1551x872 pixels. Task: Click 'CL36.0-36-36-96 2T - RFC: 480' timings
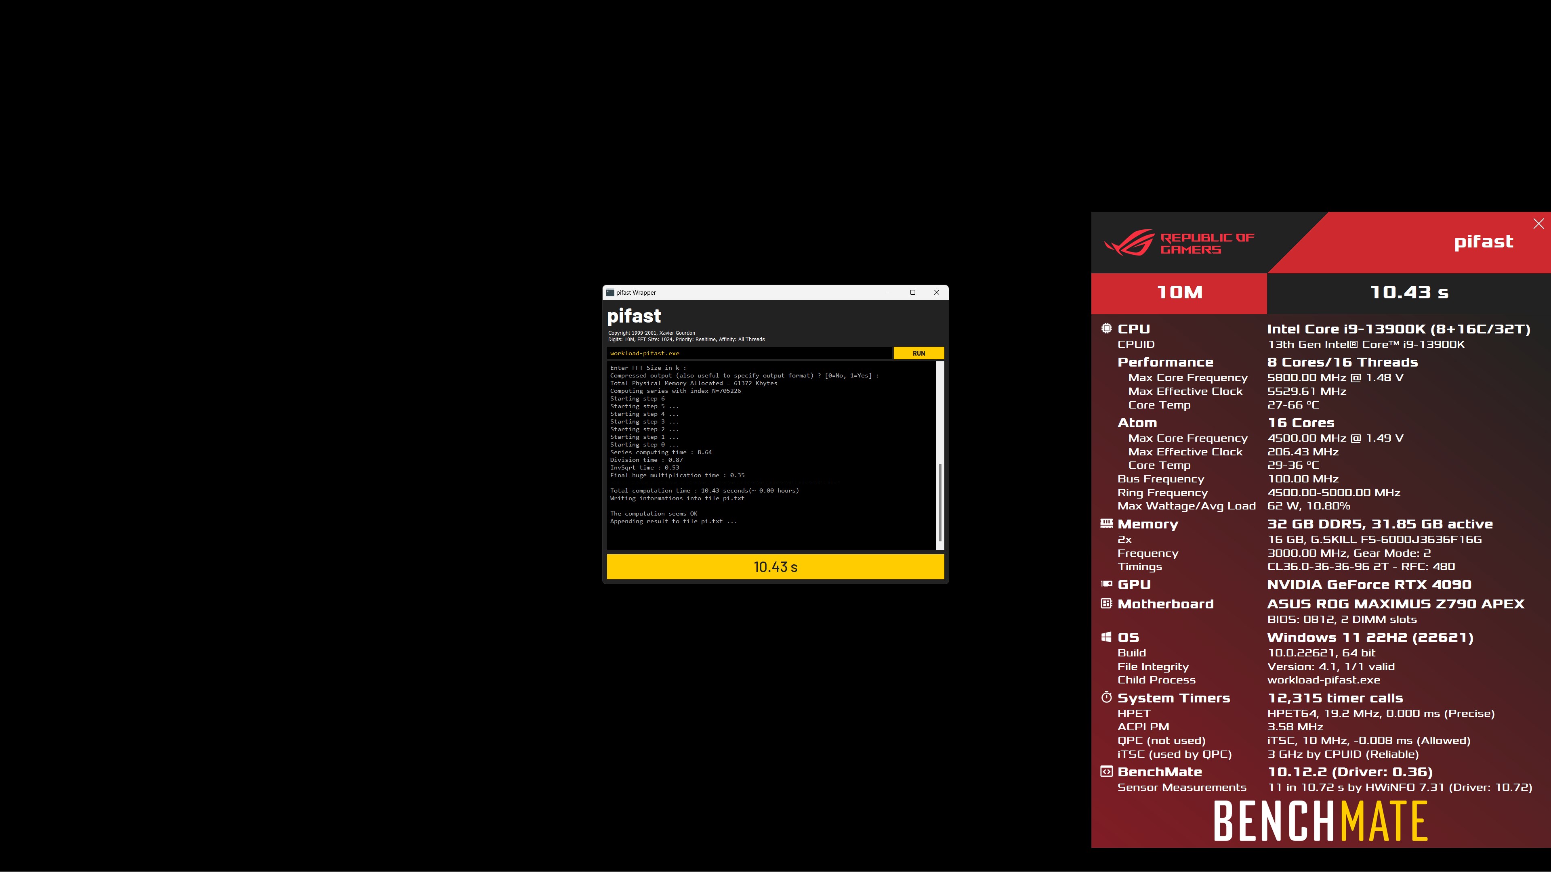[x=1361, y=566]
